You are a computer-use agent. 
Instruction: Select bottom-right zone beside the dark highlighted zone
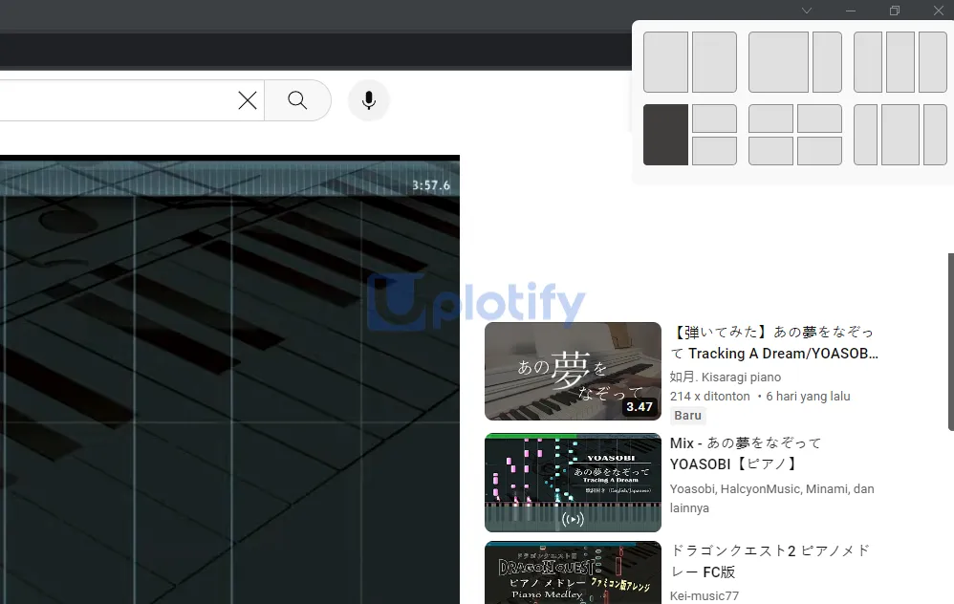[714, 151]
